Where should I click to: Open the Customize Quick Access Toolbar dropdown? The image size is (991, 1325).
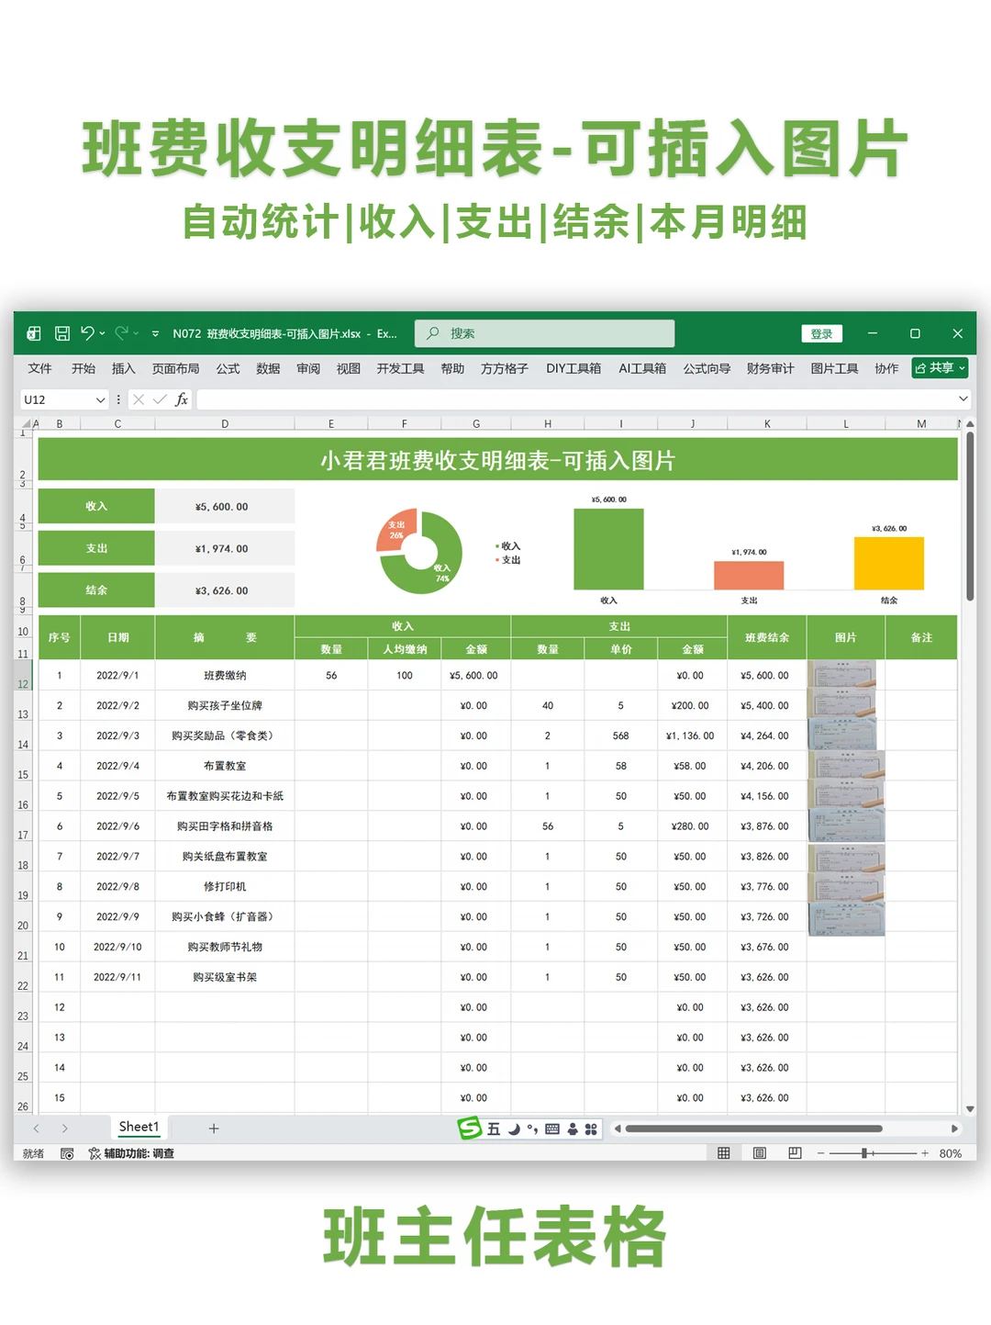[155, 333]
